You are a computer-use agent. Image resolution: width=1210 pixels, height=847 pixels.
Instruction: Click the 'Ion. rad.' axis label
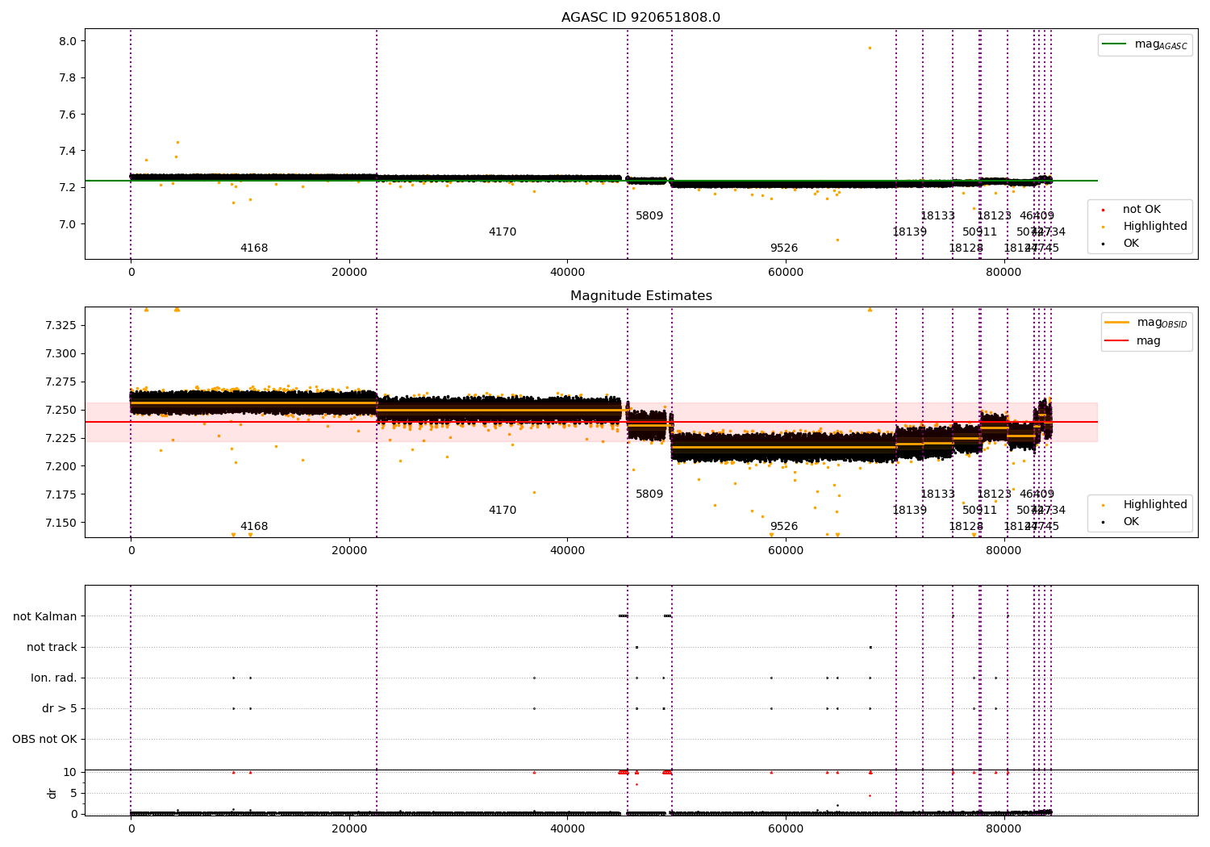tap(54, 678)
